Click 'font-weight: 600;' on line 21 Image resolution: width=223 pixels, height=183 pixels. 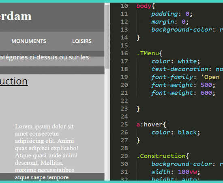[183, 93]
